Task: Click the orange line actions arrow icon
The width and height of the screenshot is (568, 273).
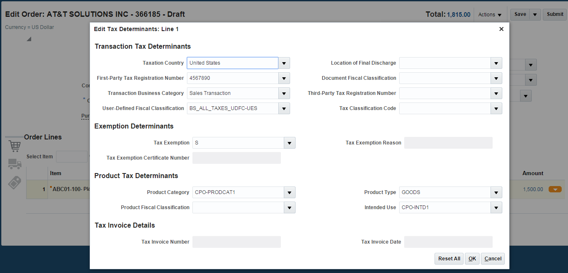Action: coord(555,189)
